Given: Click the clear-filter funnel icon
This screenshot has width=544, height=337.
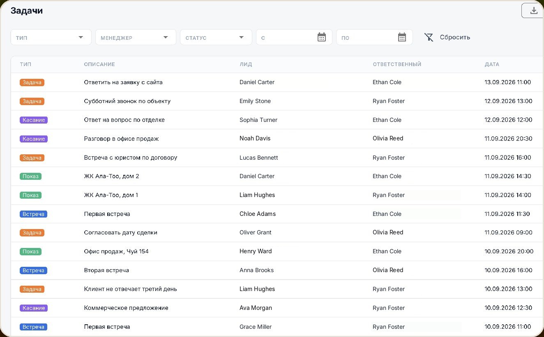Looking at the screenshot, I should 429,38.
